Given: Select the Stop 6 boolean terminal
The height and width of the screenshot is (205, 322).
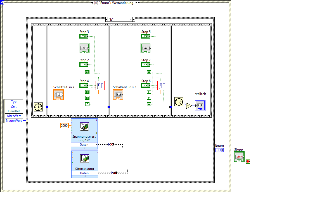Looking at the screenshot, I should coord(146,85).
